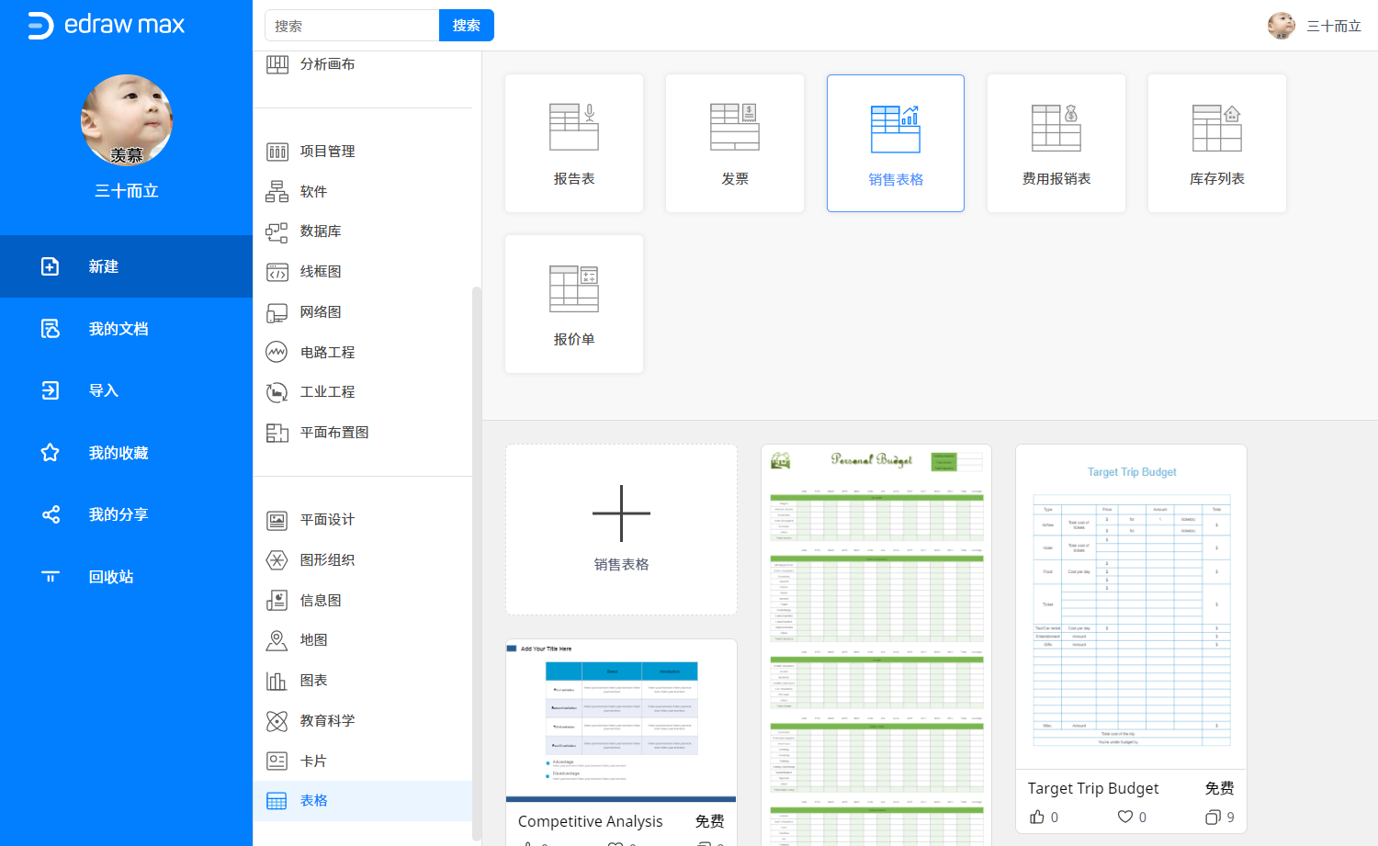
Task: Switch to the 发票 template type
Action: (x=735, y=143)
